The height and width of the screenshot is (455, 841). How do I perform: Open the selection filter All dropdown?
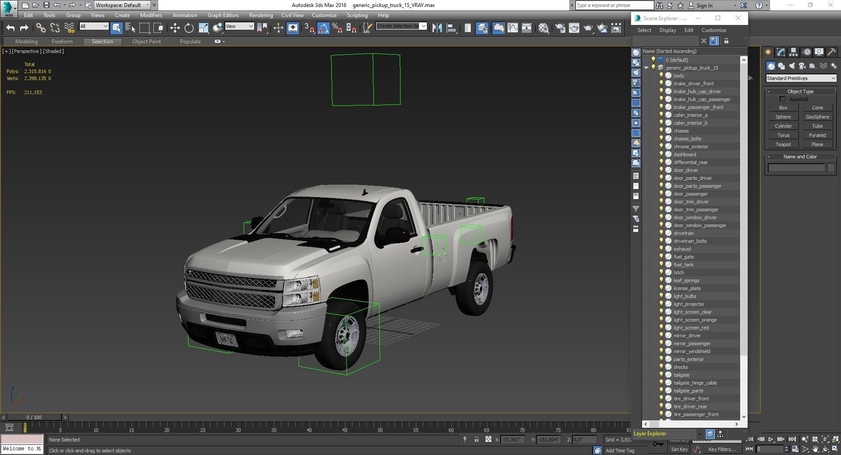pos(94,26)
